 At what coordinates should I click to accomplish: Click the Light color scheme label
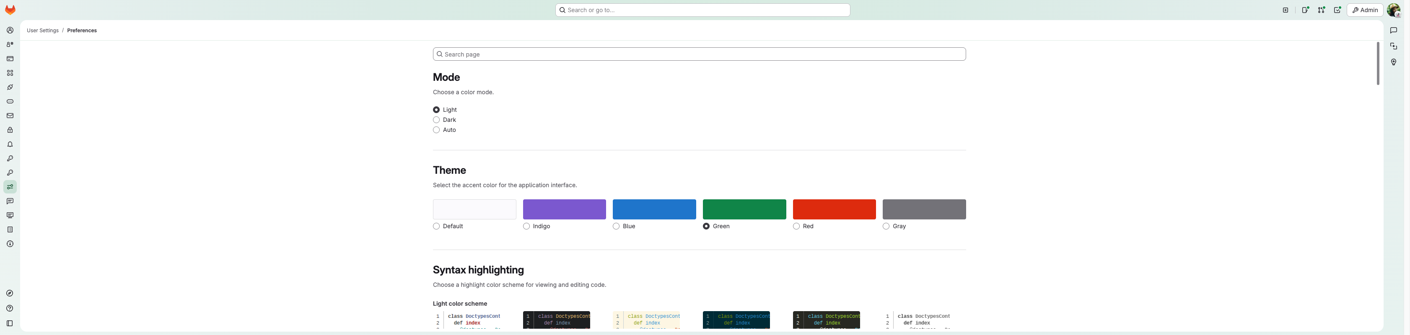click(x=460, y=304)
